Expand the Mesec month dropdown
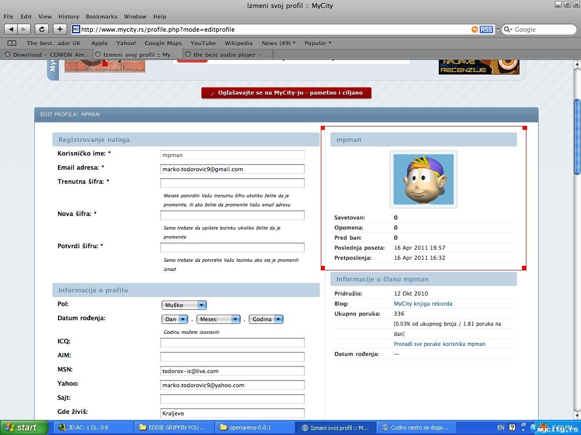Viewport: 581px width, 435px height. tap(218, 319)
